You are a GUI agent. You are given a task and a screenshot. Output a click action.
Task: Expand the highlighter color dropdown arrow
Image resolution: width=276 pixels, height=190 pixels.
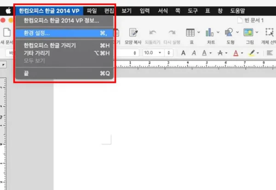[x=258, y=53]
